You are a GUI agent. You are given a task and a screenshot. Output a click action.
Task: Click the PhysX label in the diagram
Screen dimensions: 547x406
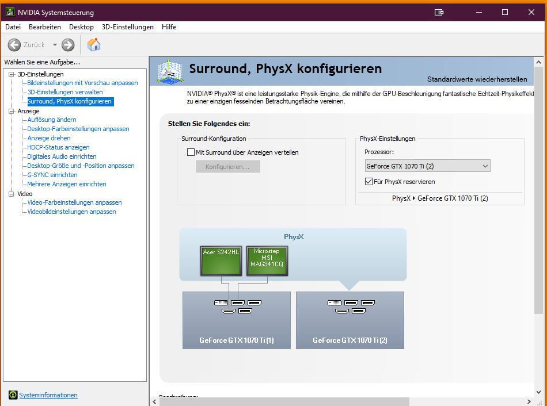pyautogui.click(x=294, y=237)
